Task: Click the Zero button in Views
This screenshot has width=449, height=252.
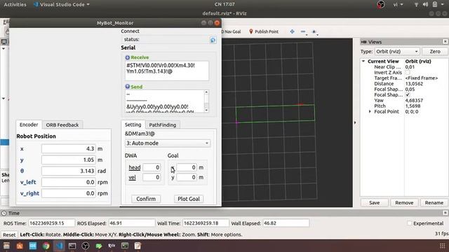Action: click(435, 51)
